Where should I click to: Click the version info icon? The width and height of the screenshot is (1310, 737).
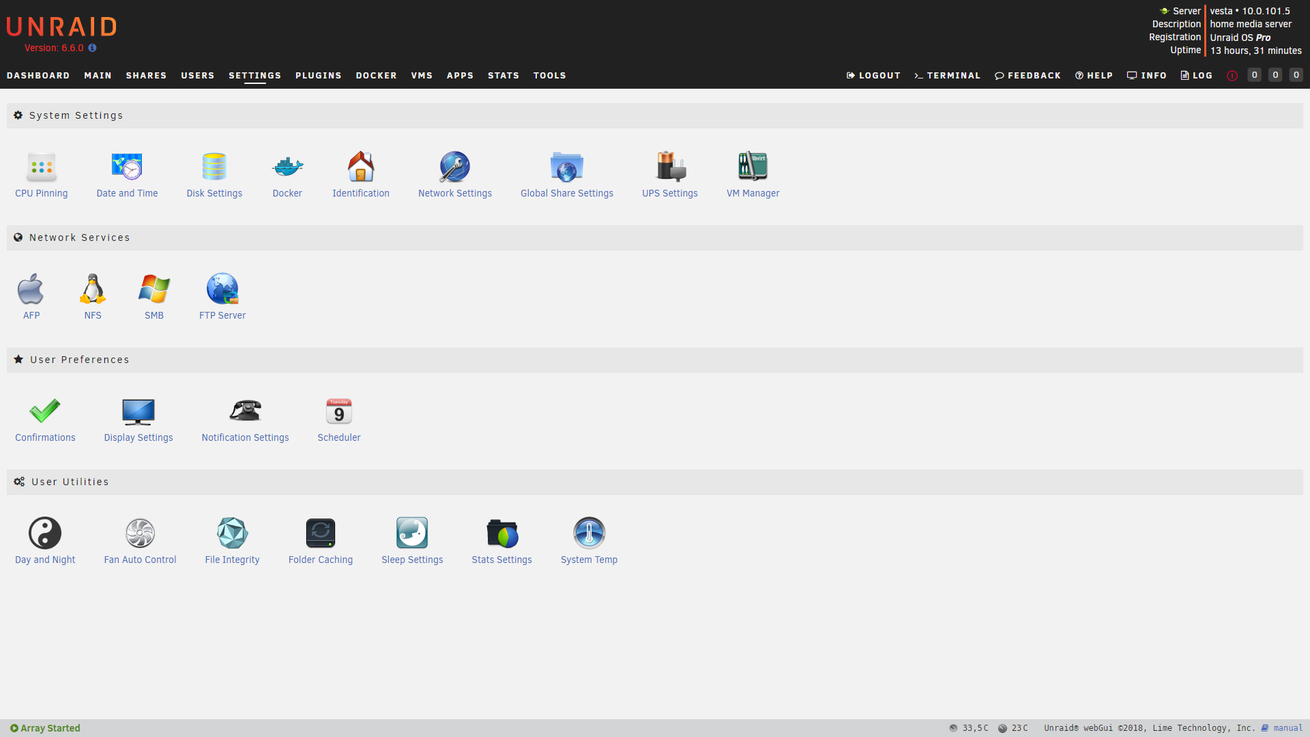[x=92, y=48]
